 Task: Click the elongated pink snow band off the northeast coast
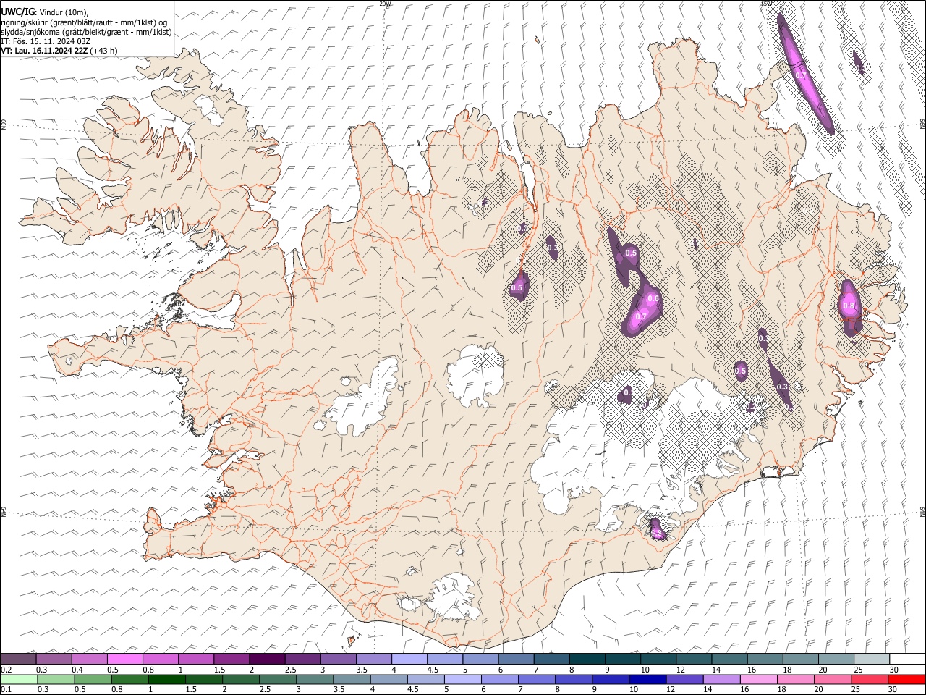[805, 72]
